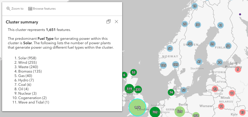The height and width of the screenshot is (117, 248).
Task: Select the 39 cluster in Finland
Action: coord(212,44)
